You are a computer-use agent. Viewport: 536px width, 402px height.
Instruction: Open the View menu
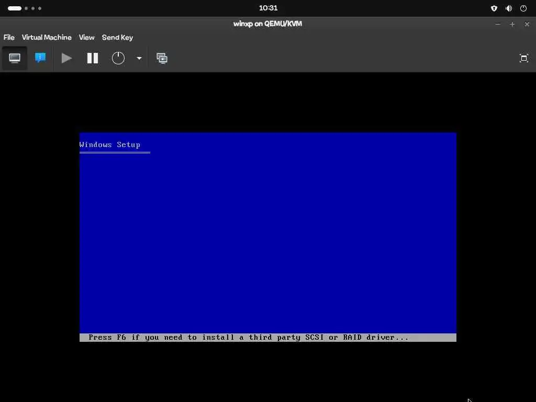click(x=86, y=38)
